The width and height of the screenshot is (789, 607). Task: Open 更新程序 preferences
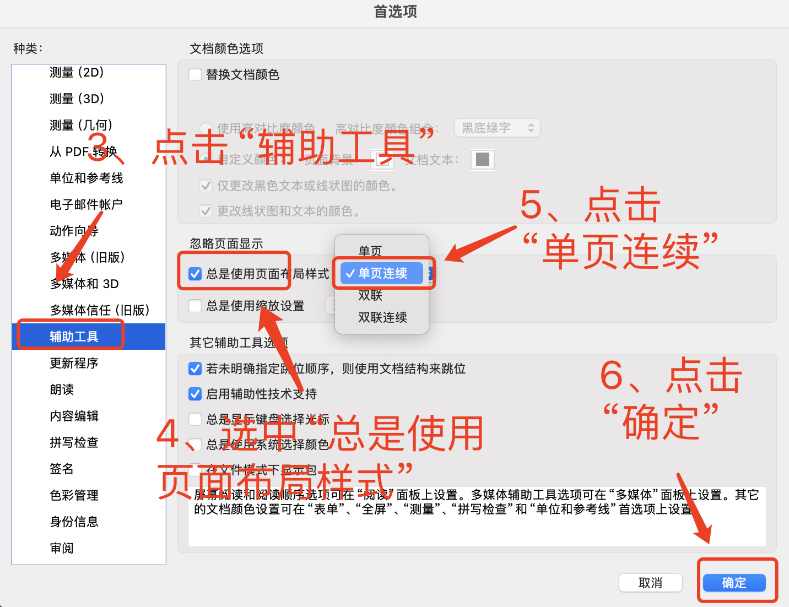(x=89, y=363)
